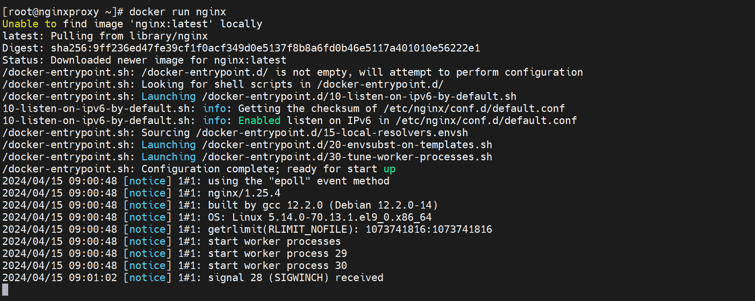Viewport: 755px width, 301px height.
Task: Click the terminal cursor block
Action: (x=5, y=290)
